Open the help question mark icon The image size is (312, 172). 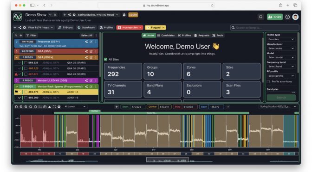pyautogui.click(x=287, y=17)
